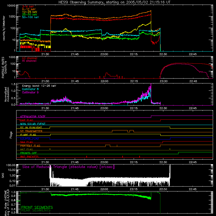
Task: Click the BAD PACKETS flag label
Action: click(x=29, y=157)
